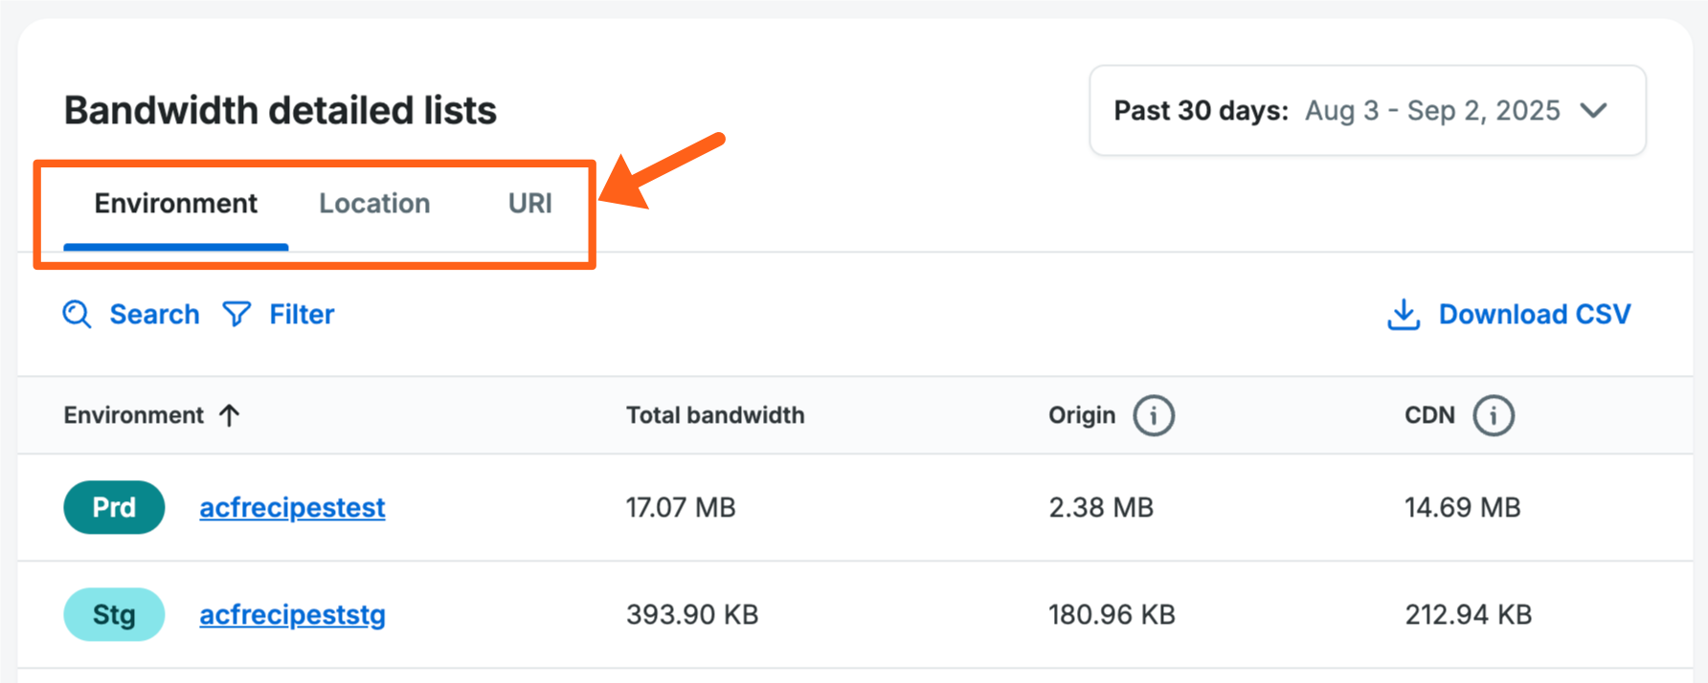This screenshot has width=1708, height=683.
Task: Click the Filter text button
Action: click(x=302, y=314)
